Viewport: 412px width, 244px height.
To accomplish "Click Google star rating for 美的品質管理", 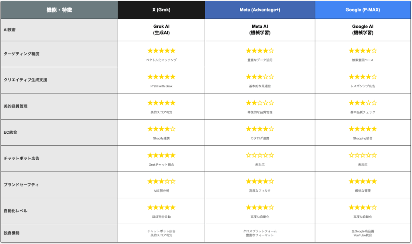I will 363,103.
